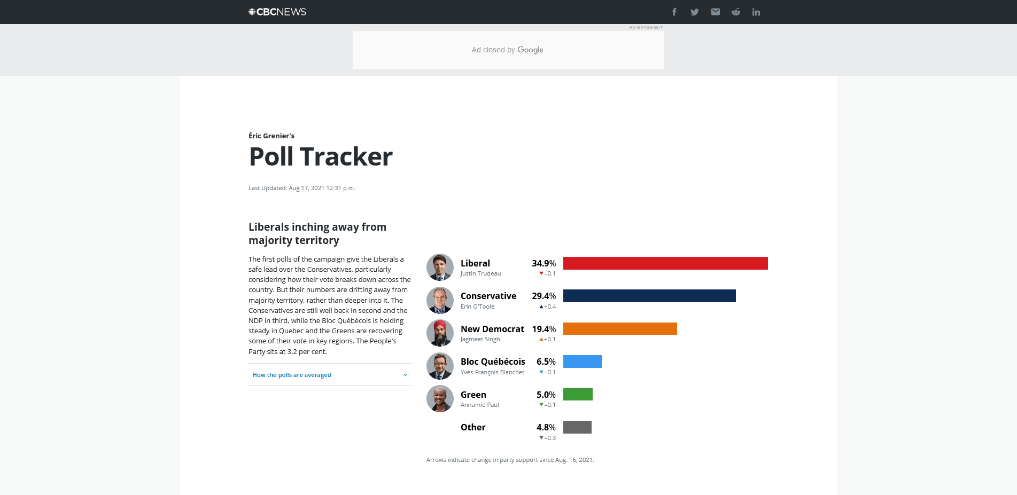1017x495 pixels.
Task: Click Annamie Paul's portrait thumbnail
Action: coord(440,398)
